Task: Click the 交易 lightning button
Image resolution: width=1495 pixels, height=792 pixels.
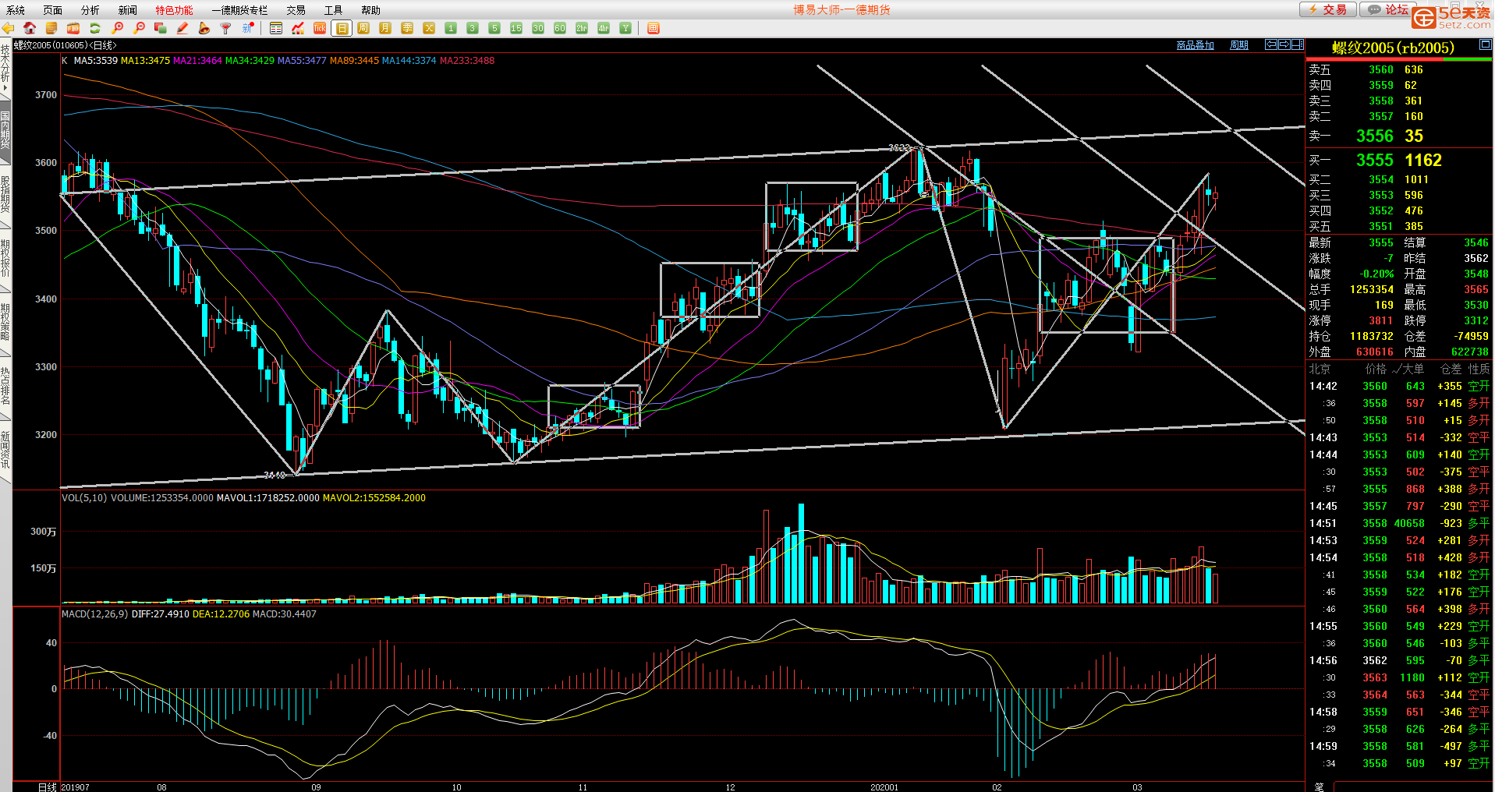Action: coord(1328,9)
